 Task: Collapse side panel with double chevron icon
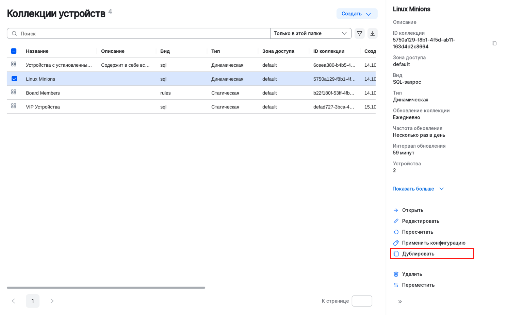pos(400,301)
